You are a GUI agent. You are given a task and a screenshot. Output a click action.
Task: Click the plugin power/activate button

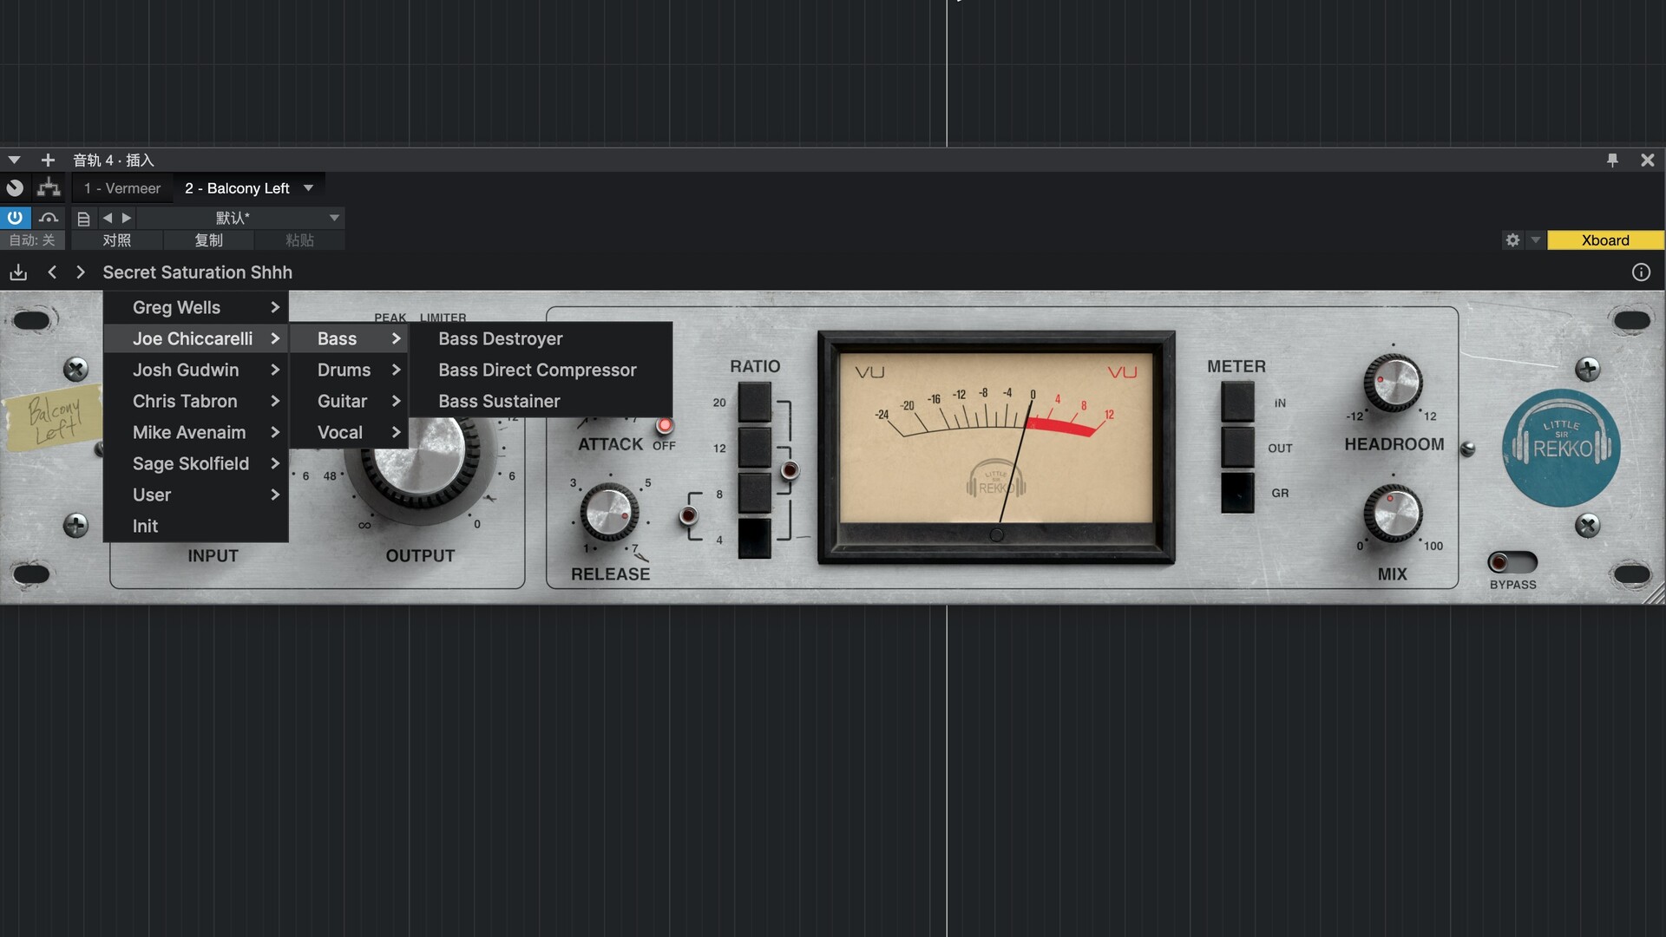(x=15, y=218)
